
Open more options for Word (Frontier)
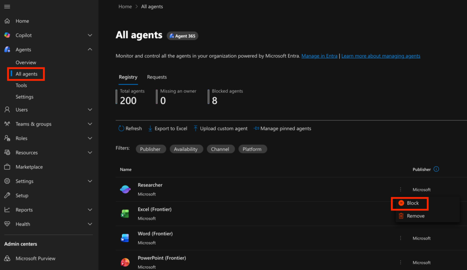coord(400,238)
